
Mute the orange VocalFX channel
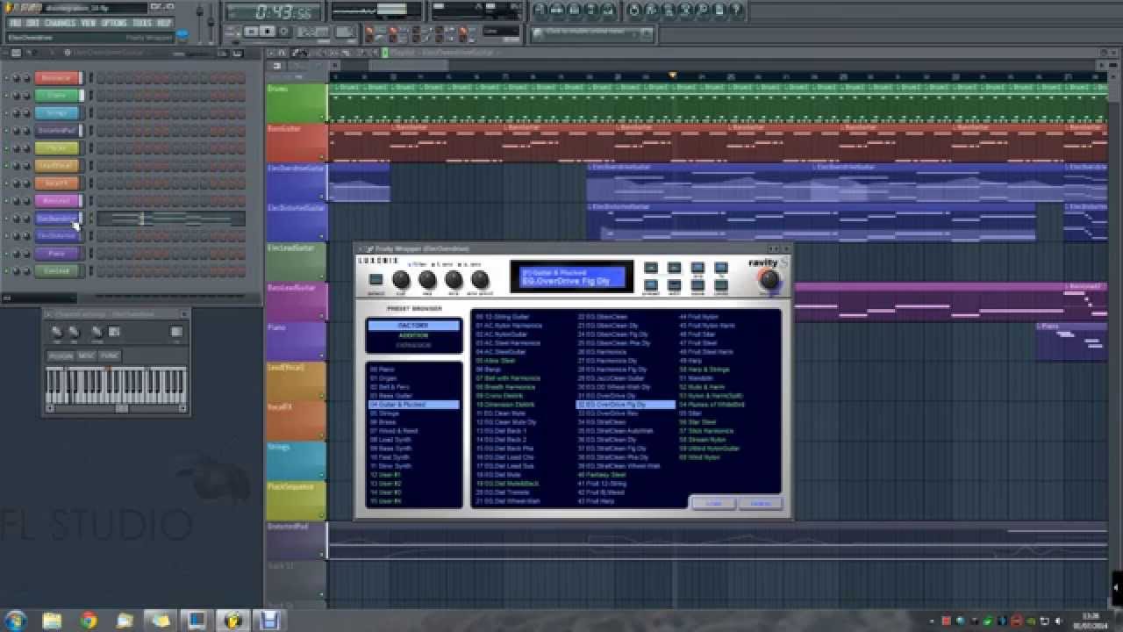6,183
